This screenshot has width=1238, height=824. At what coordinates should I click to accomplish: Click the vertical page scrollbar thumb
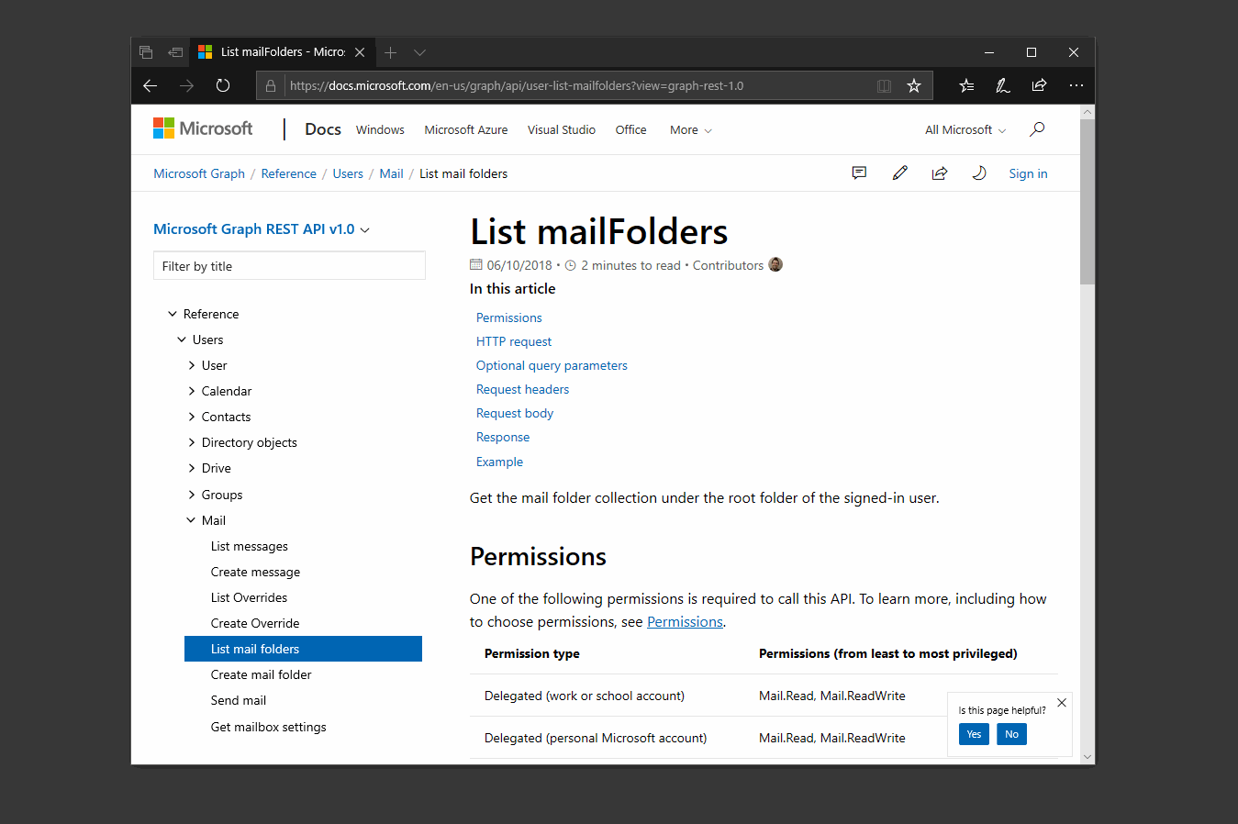1087,202
